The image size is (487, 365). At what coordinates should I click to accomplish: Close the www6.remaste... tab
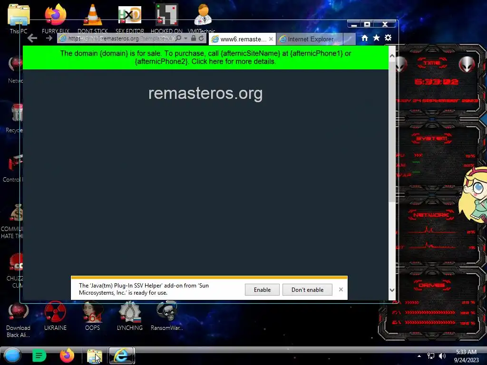pos(271,39)
